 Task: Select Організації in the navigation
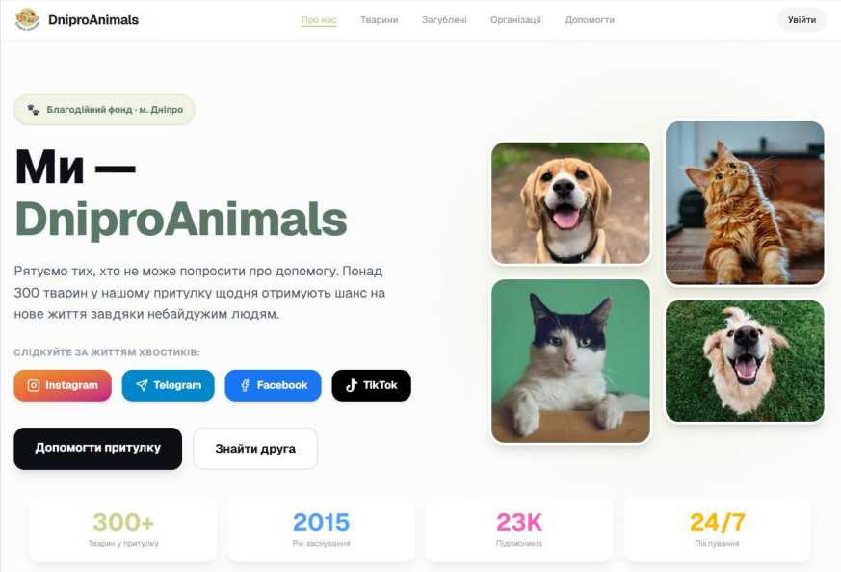pos(516,20)
